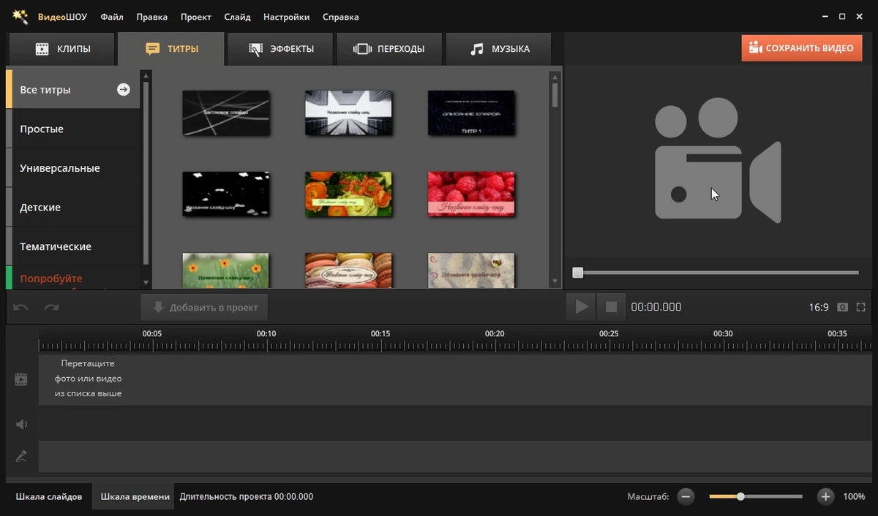The height and width of the screenshot is (516, 878).
Task: Open the 16:9 aspect ratio selector
Action: (818, 308)
